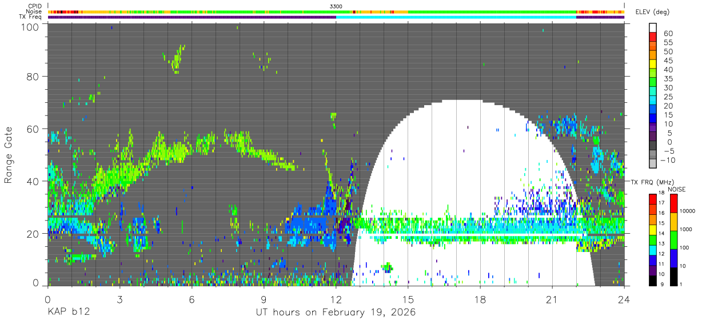Click the 80 label on Range Gate axis

point(33,77)
